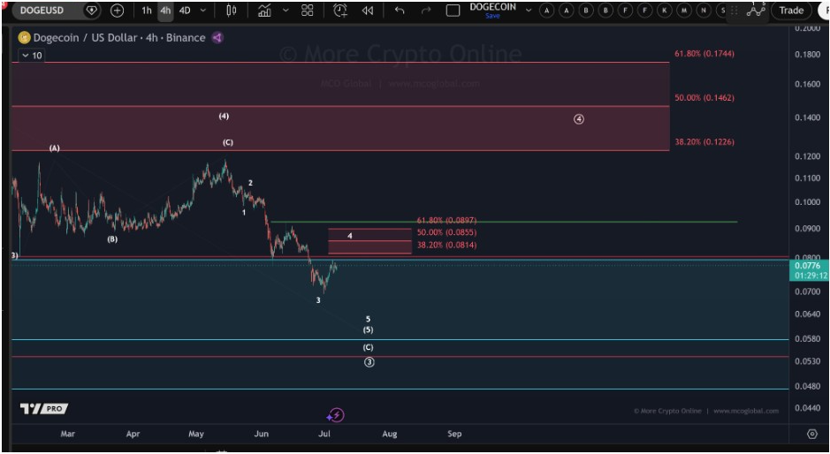Click the purple lightning bolt icon on time axis

pyautogui.click(x=336, y=415)
